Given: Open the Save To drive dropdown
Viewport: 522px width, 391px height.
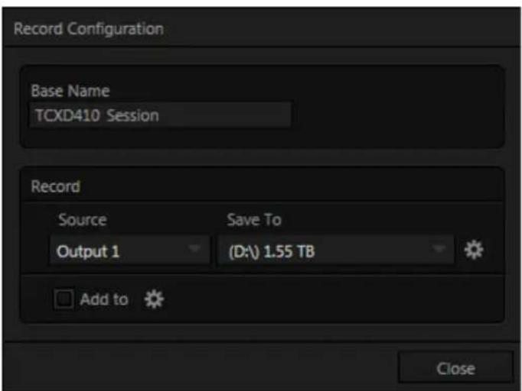Looking at the screenshot, I should pos(336,250).
